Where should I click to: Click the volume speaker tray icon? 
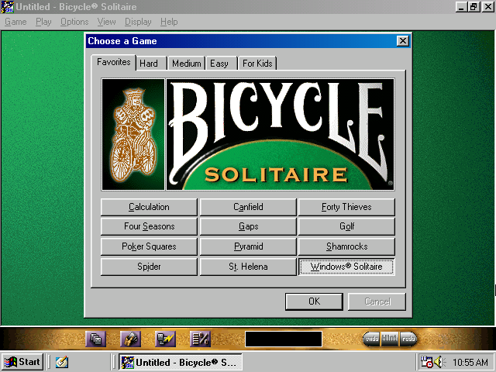click(439, 362)
